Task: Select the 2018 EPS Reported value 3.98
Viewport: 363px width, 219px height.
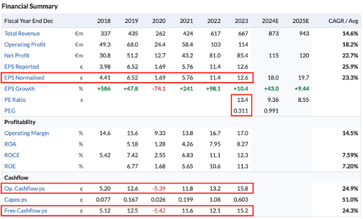Action: point(105,67)
